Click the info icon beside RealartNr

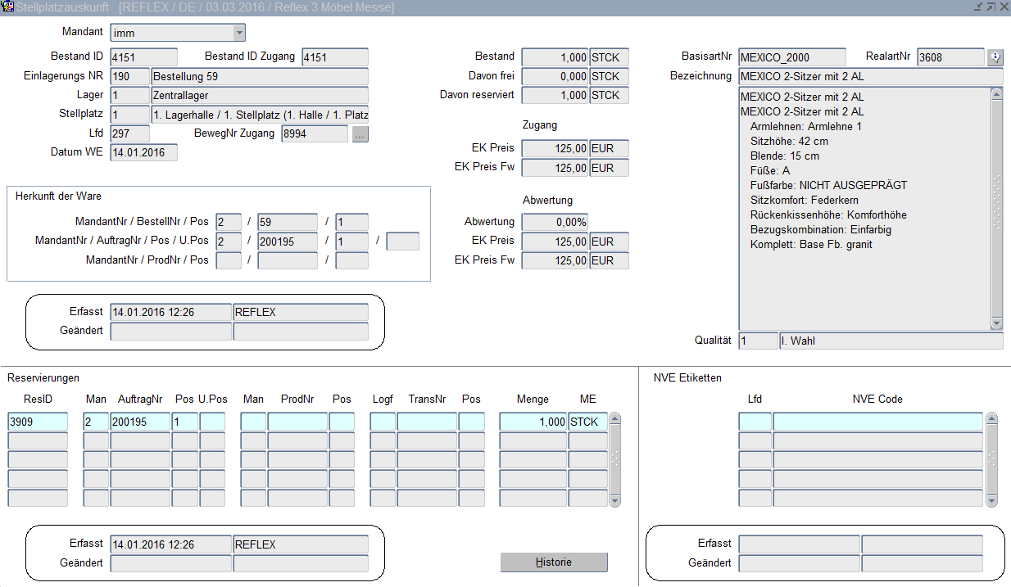[995, 57]
